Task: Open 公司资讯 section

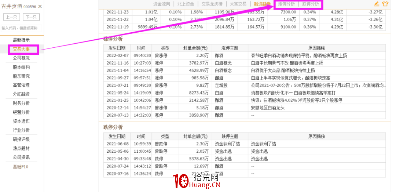Action: coord(21,157)
